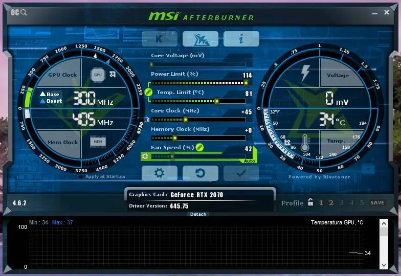Click the arrow icon beside GPU chip
The width and height of the screenshot is (401, 276).
click(113, 75)
